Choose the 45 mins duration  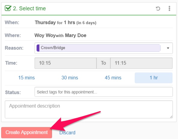point(113,78)
